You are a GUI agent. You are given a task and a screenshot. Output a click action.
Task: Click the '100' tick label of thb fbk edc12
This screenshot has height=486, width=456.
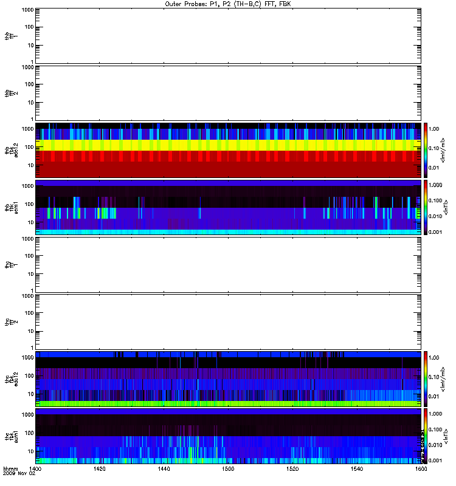(29, 147)
